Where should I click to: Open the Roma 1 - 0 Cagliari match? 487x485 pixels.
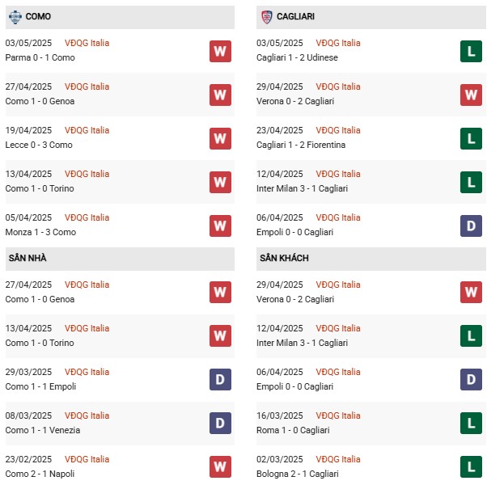(x=293, y=430)
